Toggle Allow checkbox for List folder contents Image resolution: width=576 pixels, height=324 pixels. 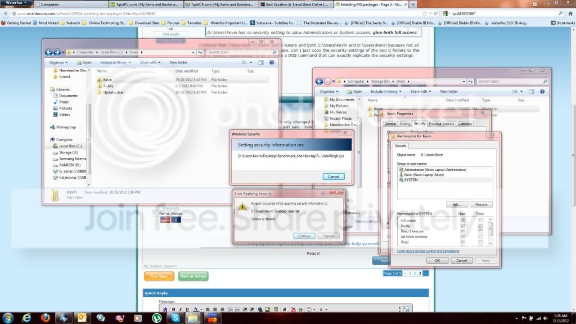point(462,237)
